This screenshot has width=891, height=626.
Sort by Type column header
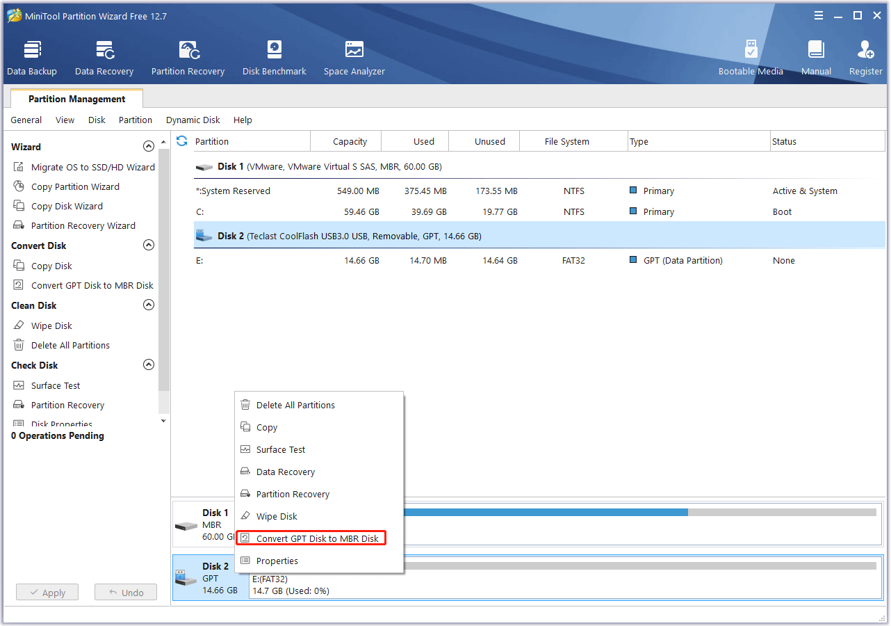coord(698,141)
